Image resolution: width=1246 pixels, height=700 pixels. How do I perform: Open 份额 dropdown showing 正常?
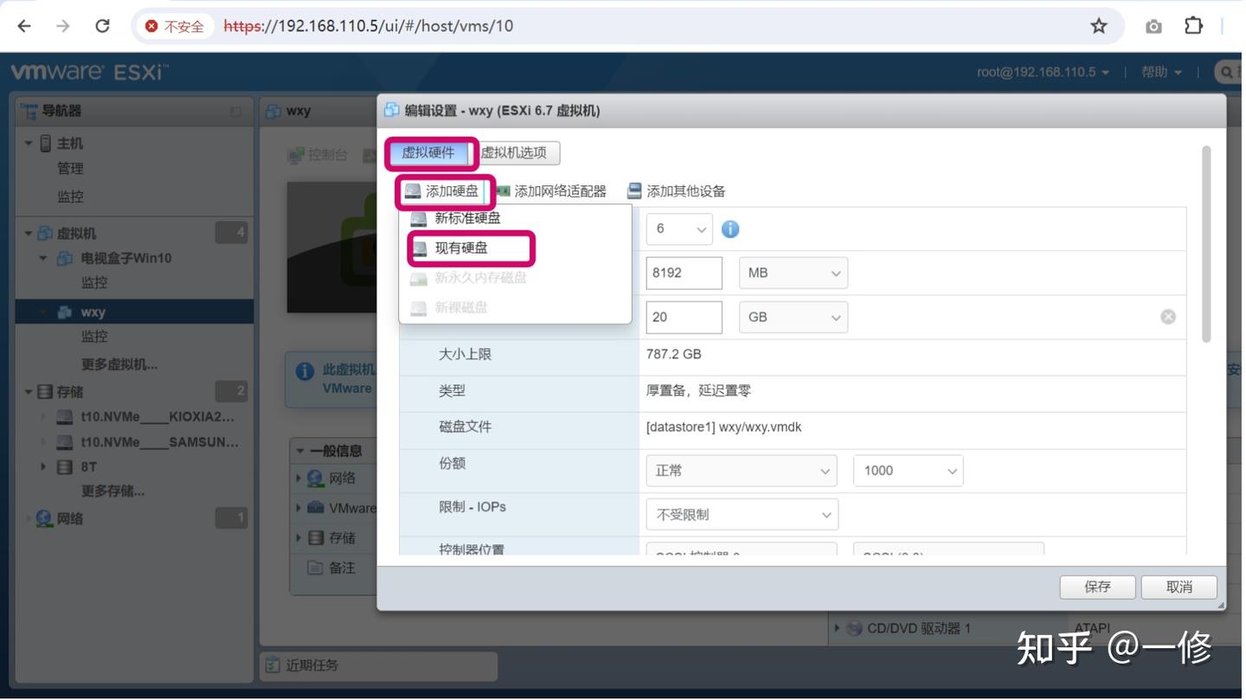pyautogui.click(x=742, y=471)
